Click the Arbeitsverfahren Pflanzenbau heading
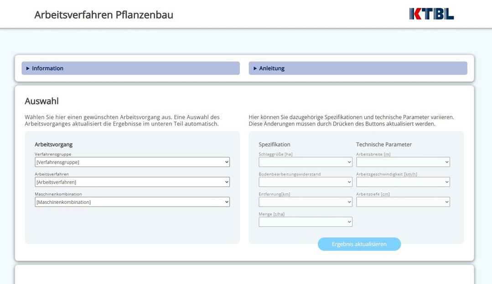Image resolution: width=492 pixels, height=284 pixels. [104, 15]
